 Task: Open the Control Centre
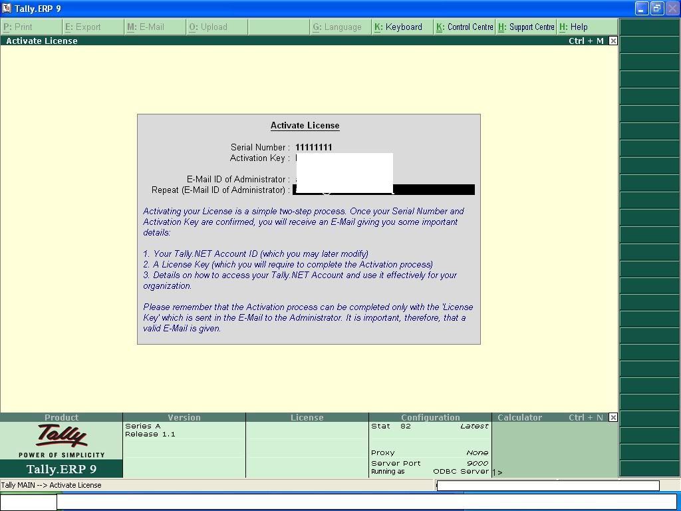[x=464, y=27]
